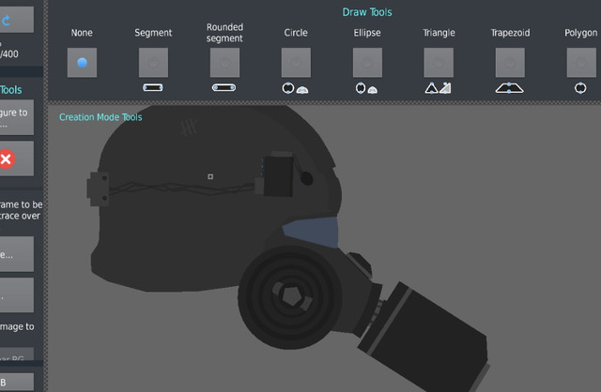
Task: Click the rounded segment shape icon
Action: coord(223,87)
